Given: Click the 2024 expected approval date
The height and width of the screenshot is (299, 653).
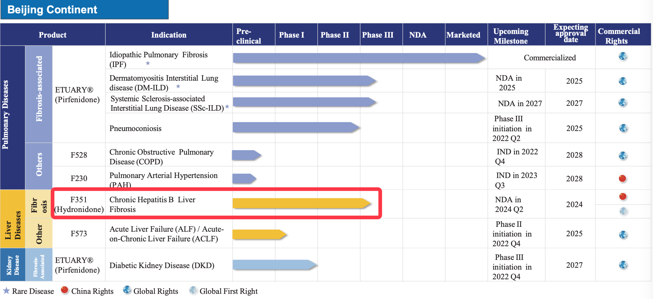Looking at the screenshot, I should tap(574, 204).
